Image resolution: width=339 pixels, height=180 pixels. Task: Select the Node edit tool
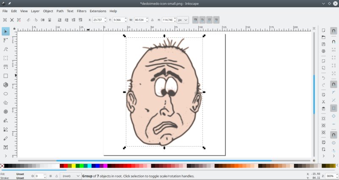pyautogui.click(x=6, y=40)
